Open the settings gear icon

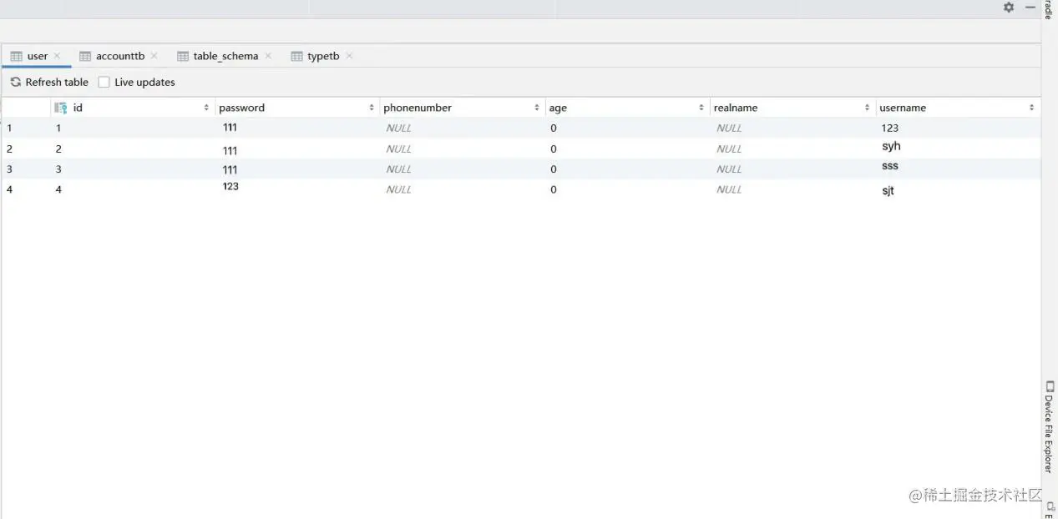tap(1009, 7)
